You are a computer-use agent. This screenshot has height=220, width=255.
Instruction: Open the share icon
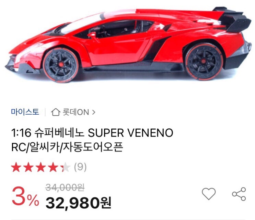[239, 194]
